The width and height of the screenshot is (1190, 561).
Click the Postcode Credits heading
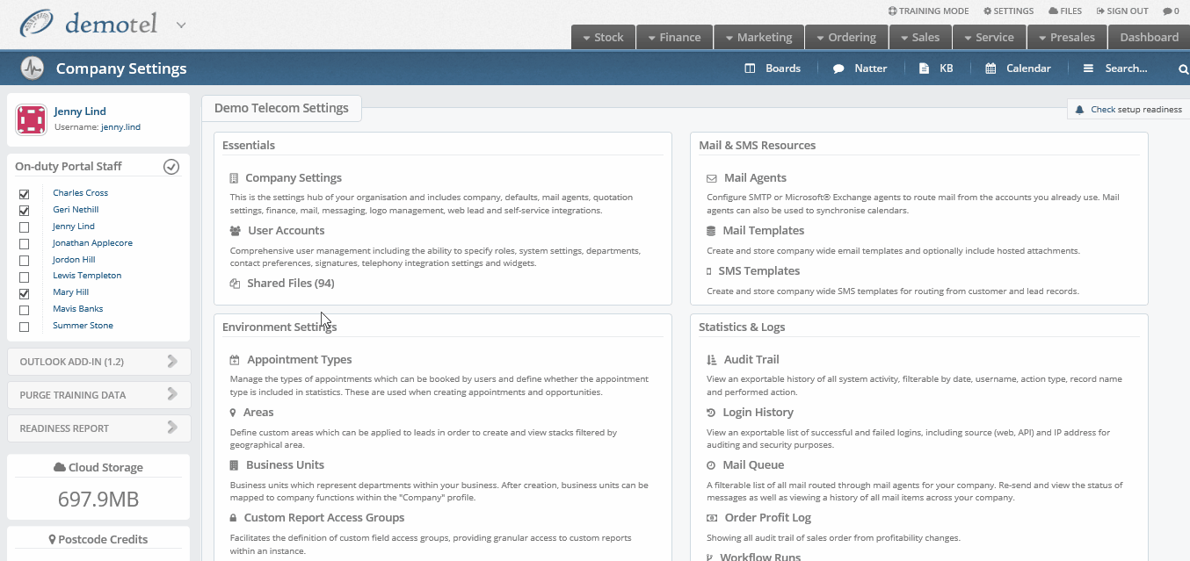(x=98, y=539)
